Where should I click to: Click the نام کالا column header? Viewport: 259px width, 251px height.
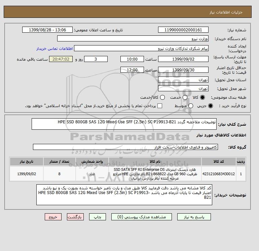click(x=155, y=161)
